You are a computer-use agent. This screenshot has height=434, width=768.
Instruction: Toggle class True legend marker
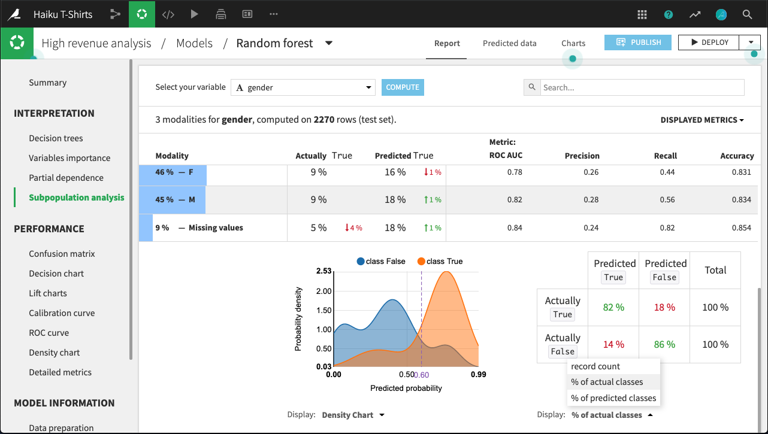coord(421,261)
